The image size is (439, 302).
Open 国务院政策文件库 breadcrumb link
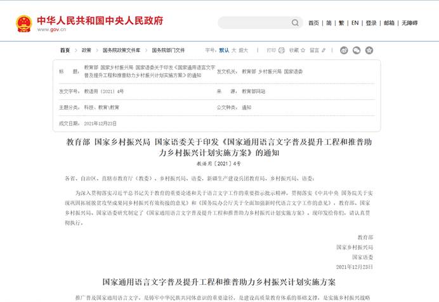122,50
